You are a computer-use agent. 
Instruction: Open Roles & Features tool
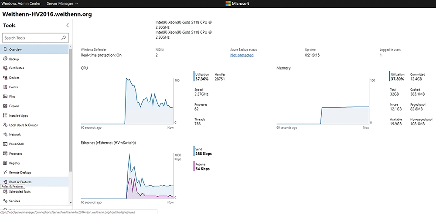(34, 182)
